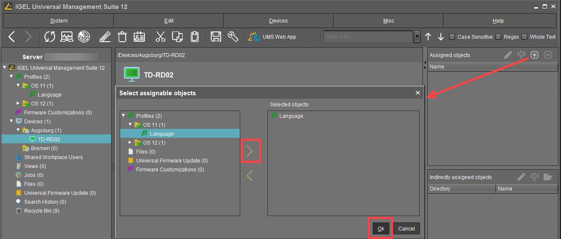Move selection right with the arrow button
This screenshot has height=239, width=561.
click(250, 151)
